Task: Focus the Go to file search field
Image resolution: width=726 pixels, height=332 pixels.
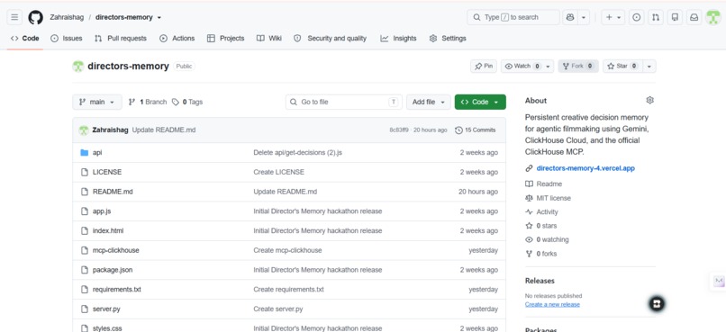Action: click(x=343, y=102)
